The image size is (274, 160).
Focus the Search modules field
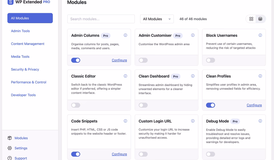coord(101,19)
